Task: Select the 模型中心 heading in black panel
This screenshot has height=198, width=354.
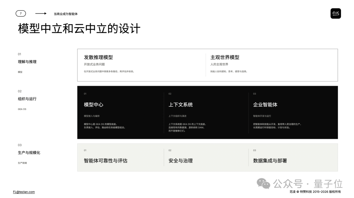Action: click(x=93, y=105)
